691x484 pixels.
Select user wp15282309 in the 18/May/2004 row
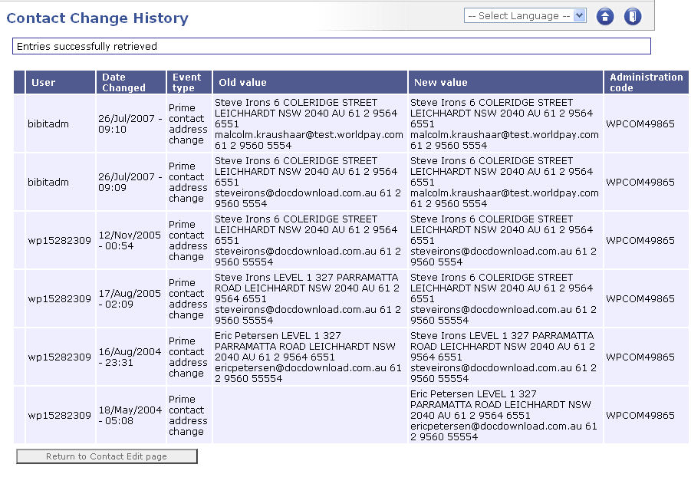(x=60, y=415)
